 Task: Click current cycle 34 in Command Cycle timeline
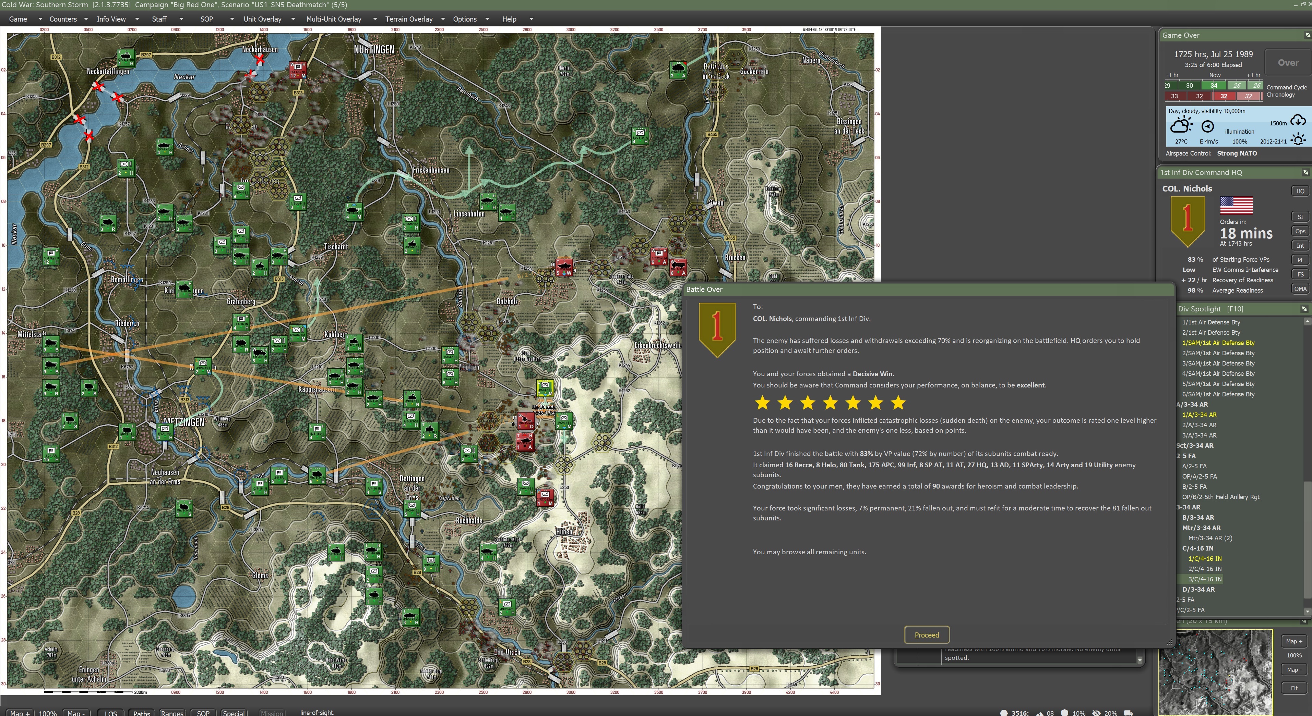tap(1214, 86)
